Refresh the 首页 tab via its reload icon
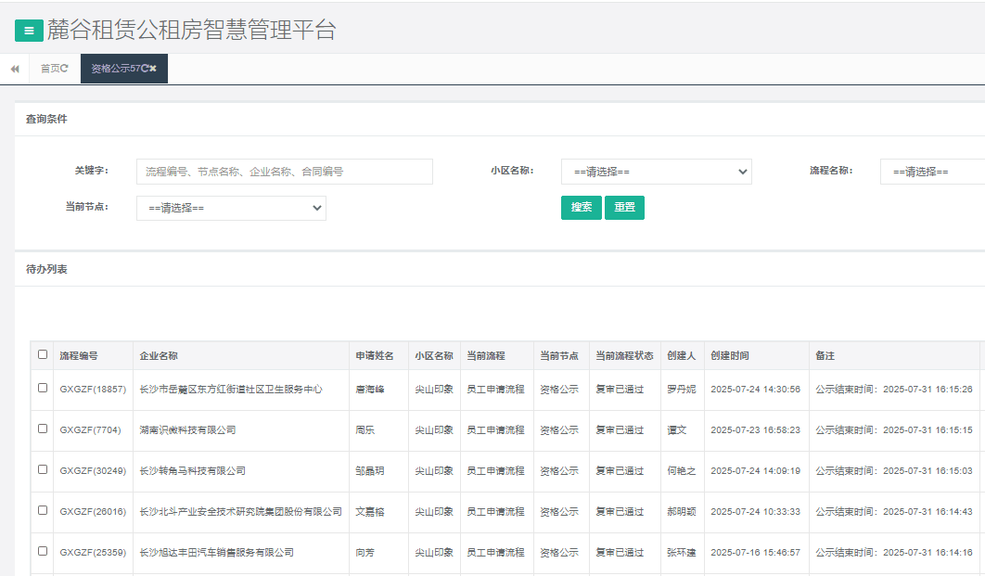Viewport: 985px width, 576px height. point(65,69)
